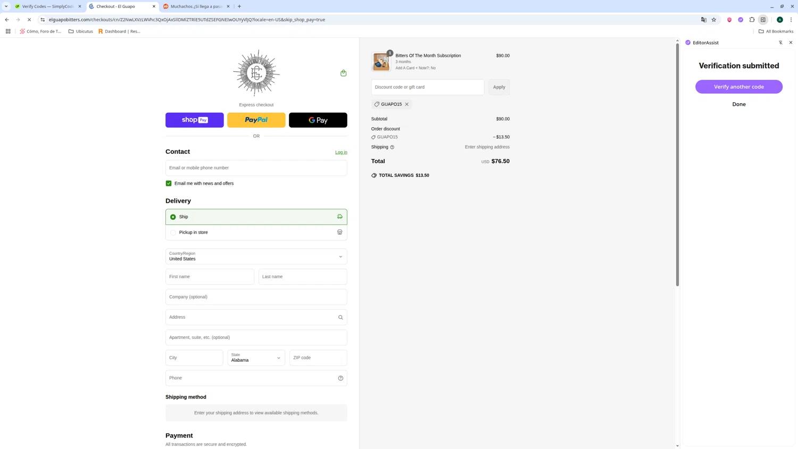Click the red shield extension icon
The height and width of the screenshot is (449, 798).
(729, 20)
